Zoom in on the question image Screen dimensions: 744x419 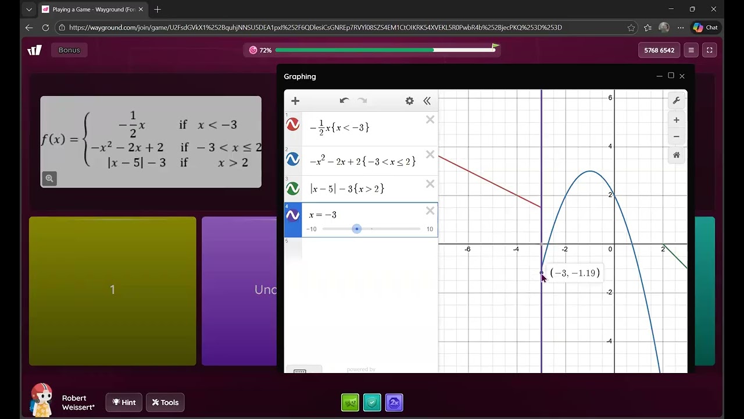tap(49, 179)
